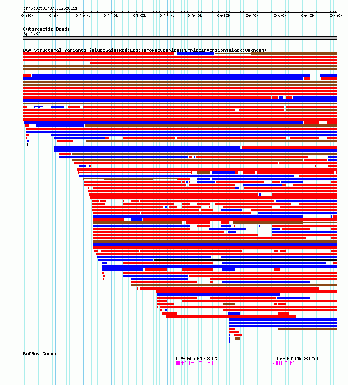Viewport: 348px width, 385px height.
Task: Click the 32560k ruler label
Action: [x=83, y=16]
